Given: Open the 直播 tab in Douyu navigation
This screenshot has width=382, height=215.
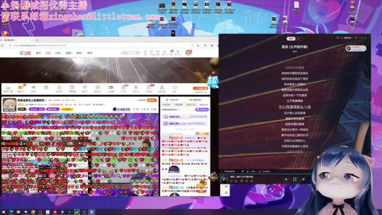Looking at the screenshot, I should click(x=48, y=53).
